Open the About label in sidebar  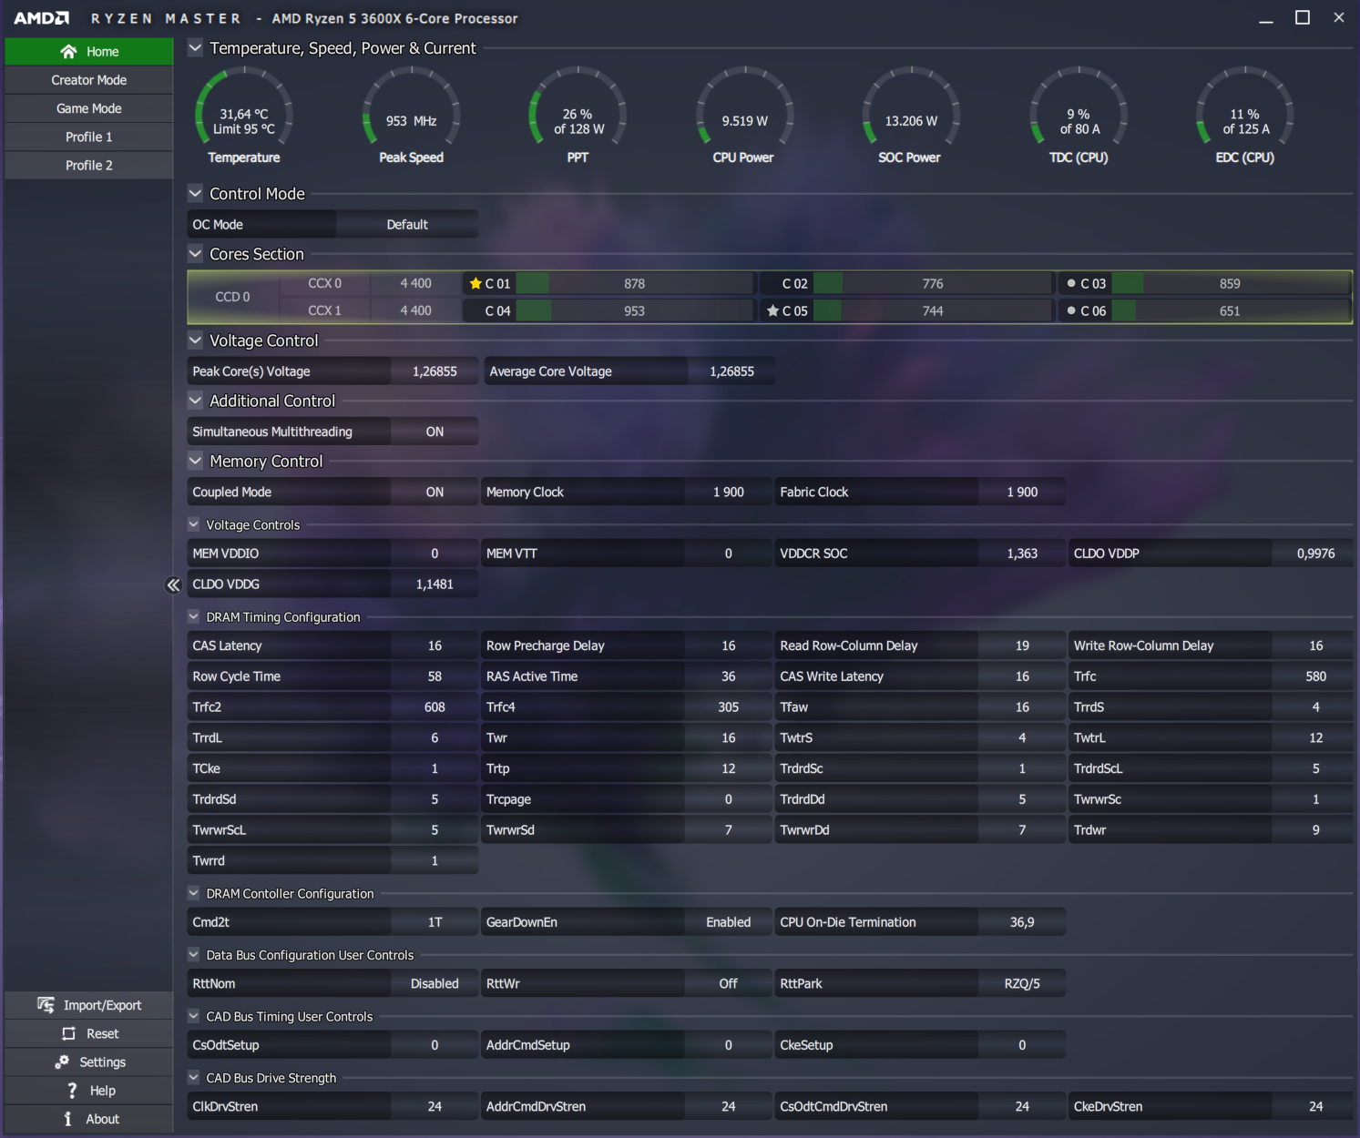click(x=102, y=1119)
